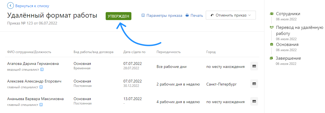Screen dimensions: 325x113
Task: Click the undo arrow icon in Отменить приказ
Action: (x=212, y=15)
